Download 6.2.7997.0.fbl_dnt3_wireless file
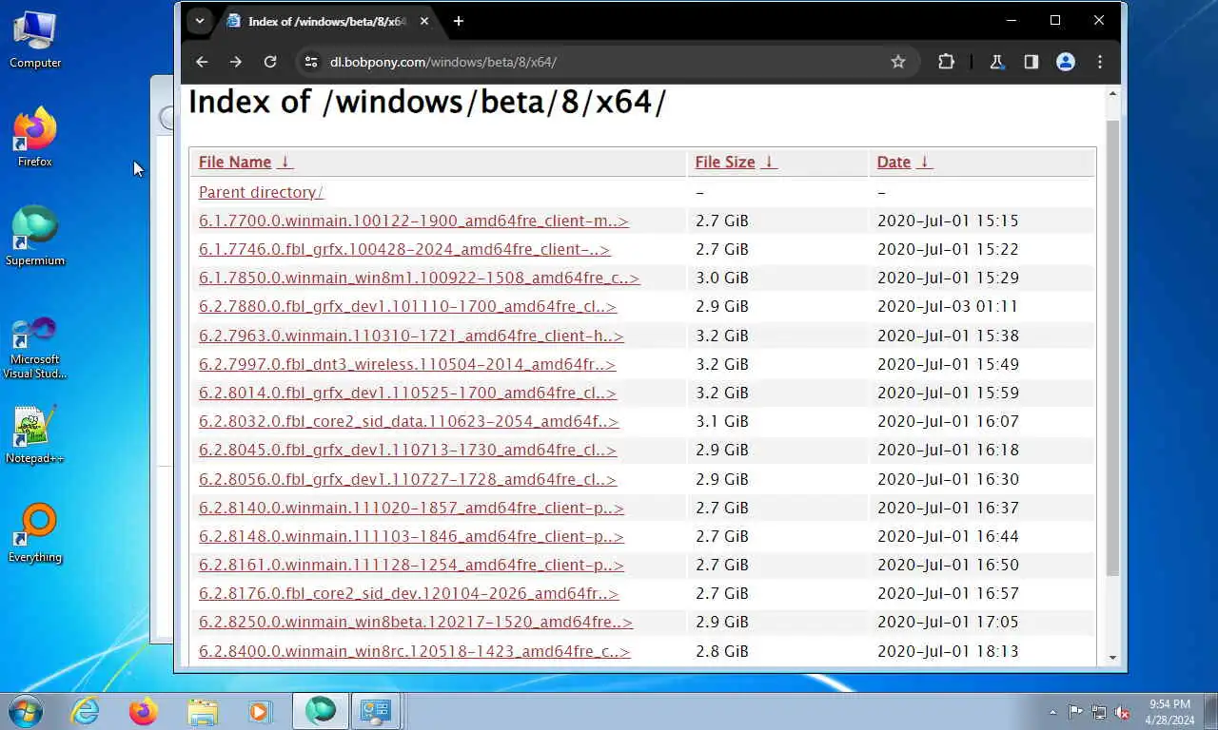The image size is (1218, 730). tap(407, 364)
